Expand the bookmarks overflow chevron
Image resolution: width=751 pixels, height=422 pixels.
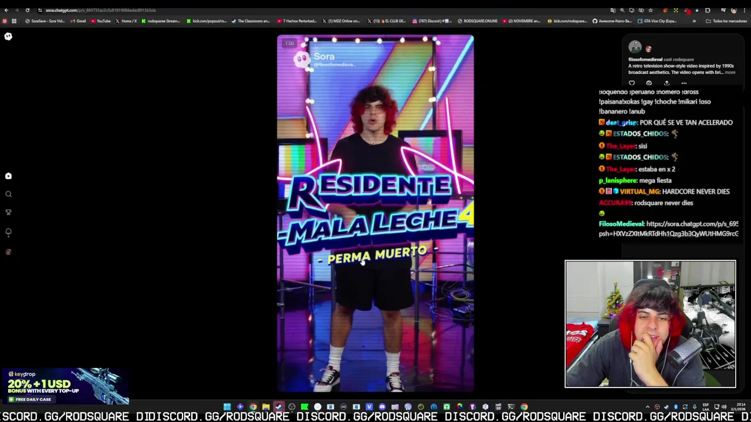point(694,21)
